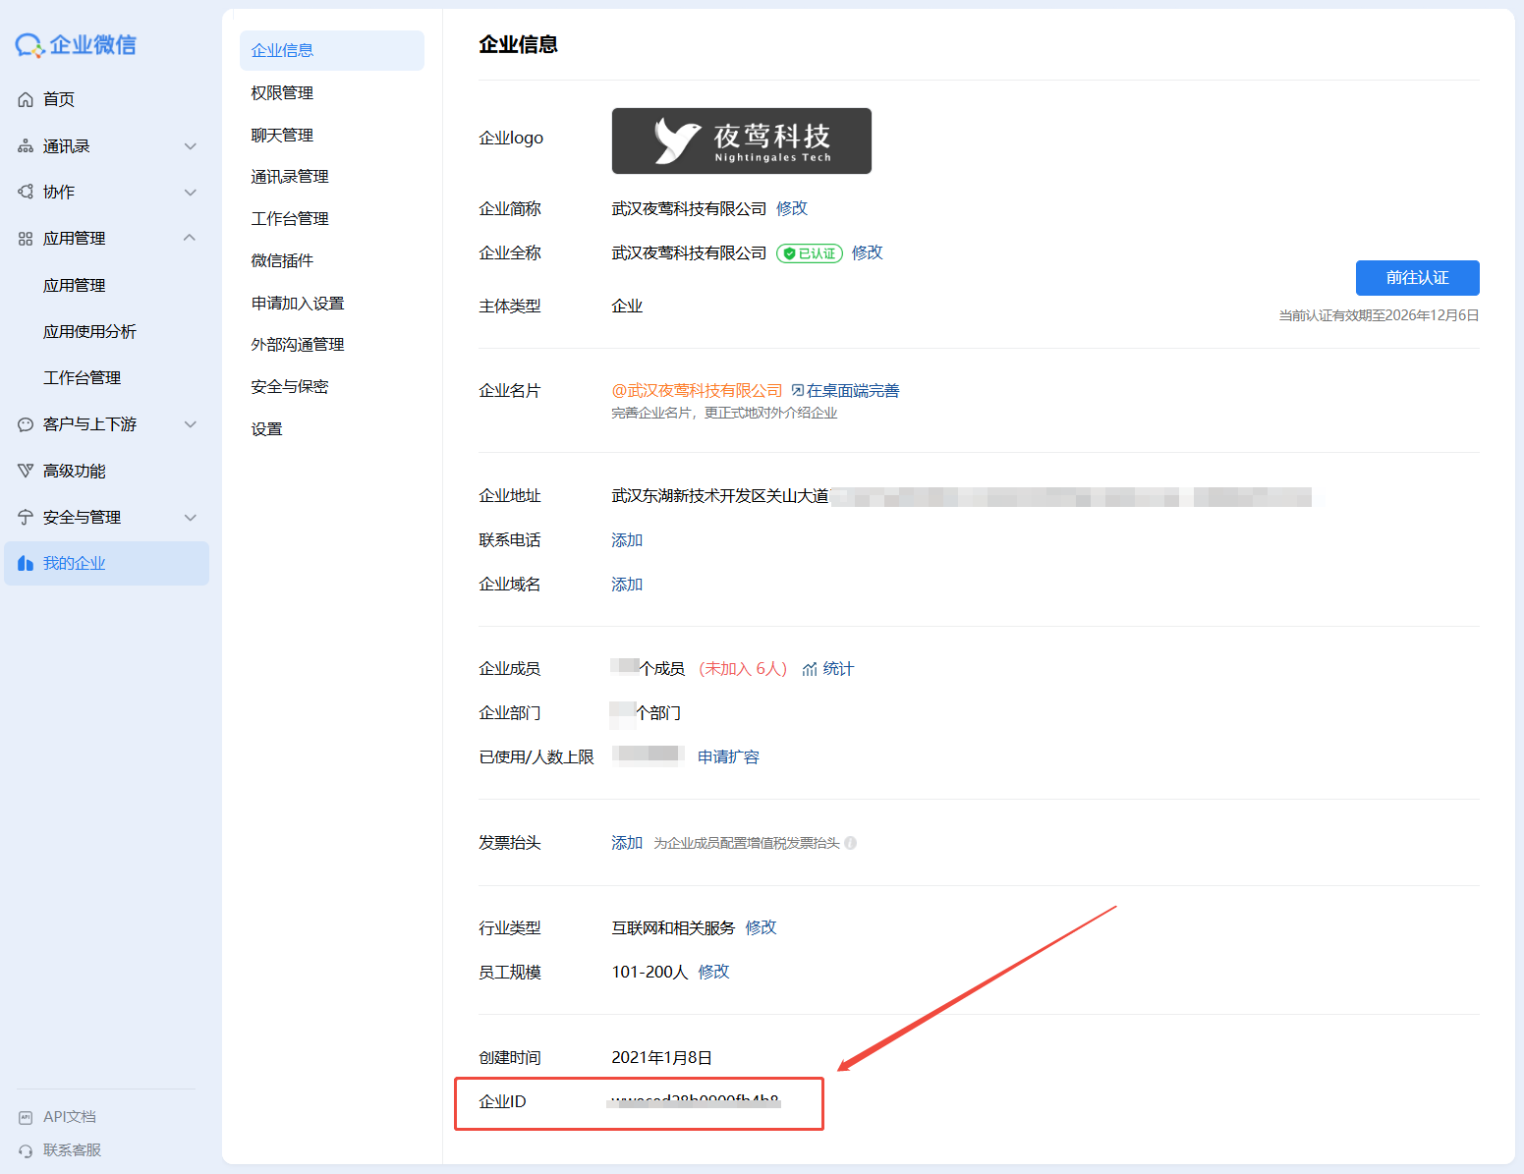This screenshot has height=1174, width=1524.
Task: Expand the 安全与管理 chevron
Action: (191, 518)
